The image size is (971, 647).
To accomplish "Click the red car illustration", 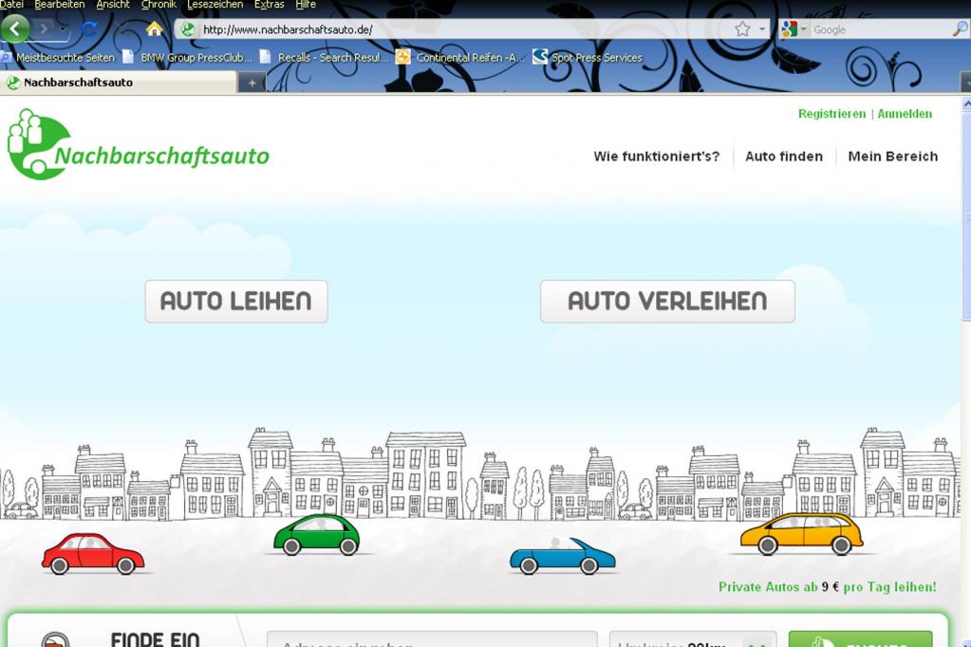I will [x=93, y=554].
